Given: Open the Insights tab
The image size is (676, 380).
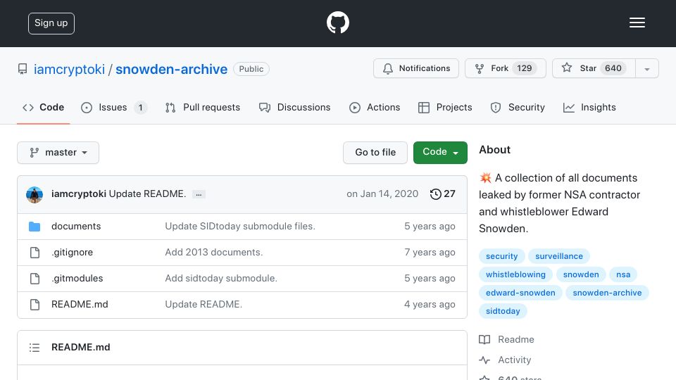Looking at the screenshot, I should (589, 107).
